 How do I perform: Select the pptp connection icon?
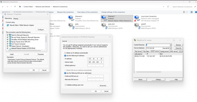click(x=71, y=26)
